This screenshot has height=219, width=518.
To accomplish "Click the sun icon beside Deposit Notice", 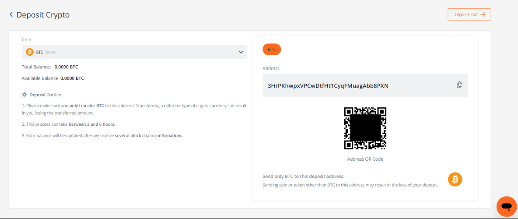I will coord(24,95).
